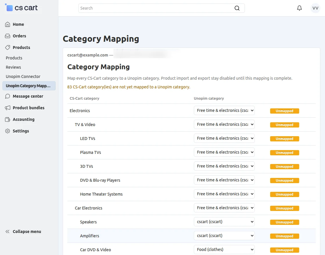Click the Collapse menu chevrons icon

[8, 232]
